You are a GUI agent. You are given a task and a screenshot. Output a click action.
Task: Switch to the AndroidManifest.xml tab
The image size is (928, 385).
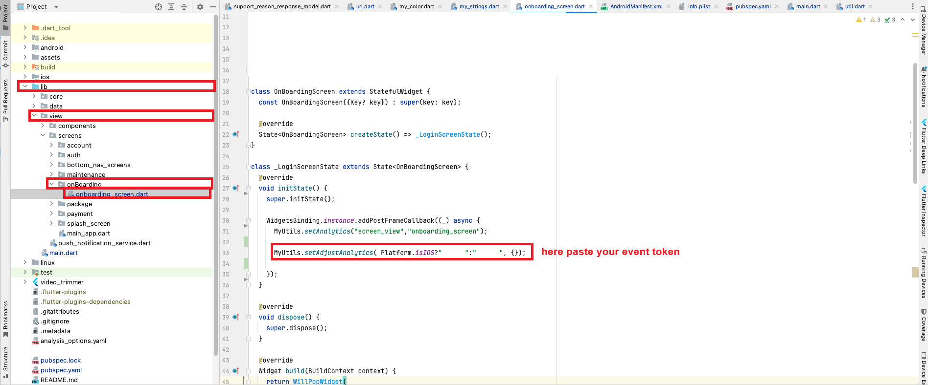pos(636,6)
